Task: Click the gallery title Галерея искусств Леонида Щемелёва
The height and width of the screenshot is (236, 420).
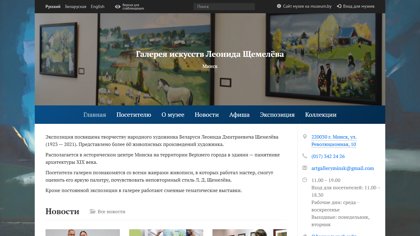Action: pyautogui.click(x=210, y=54)
